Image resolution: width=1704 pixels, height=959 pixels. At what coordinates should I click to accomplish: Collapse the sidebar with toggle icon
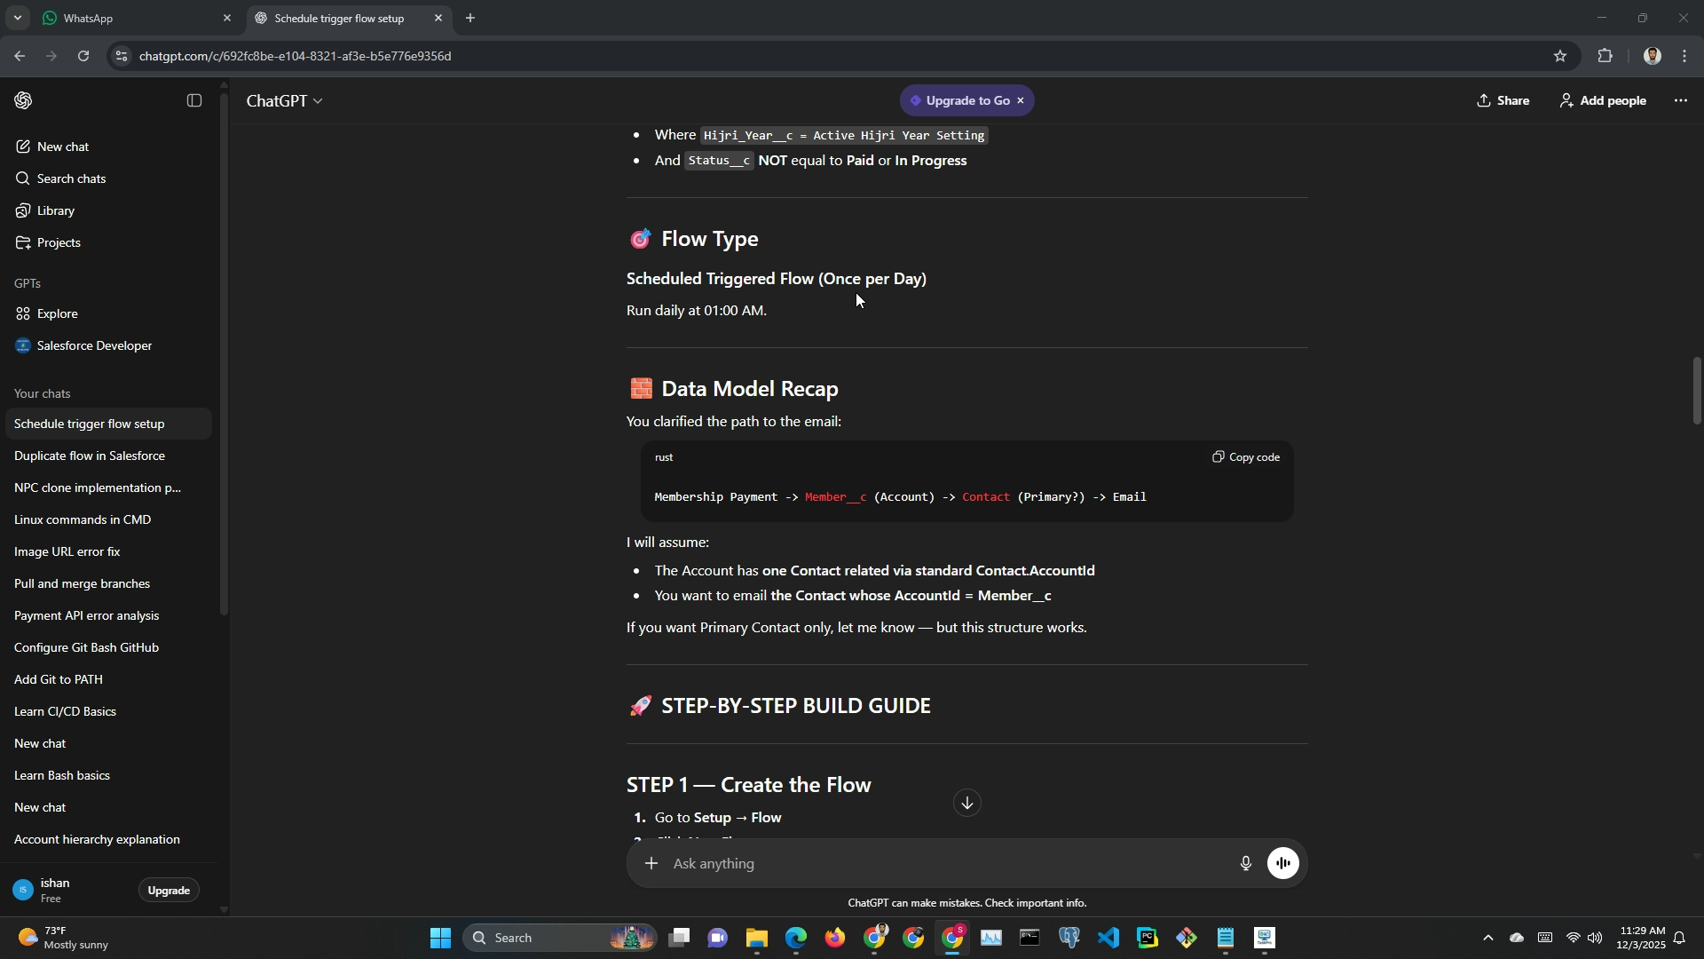click(194, 100)
